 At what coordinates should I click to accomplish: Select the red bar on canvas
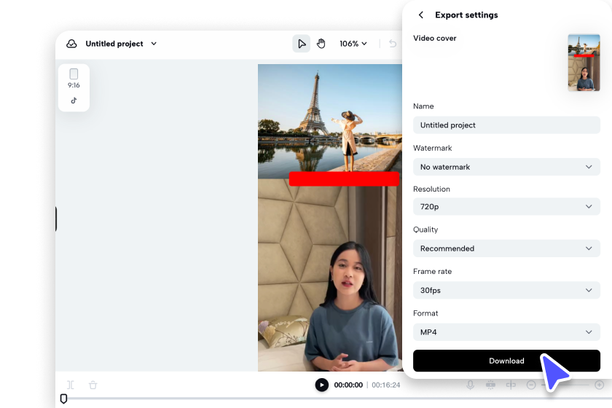344,178
